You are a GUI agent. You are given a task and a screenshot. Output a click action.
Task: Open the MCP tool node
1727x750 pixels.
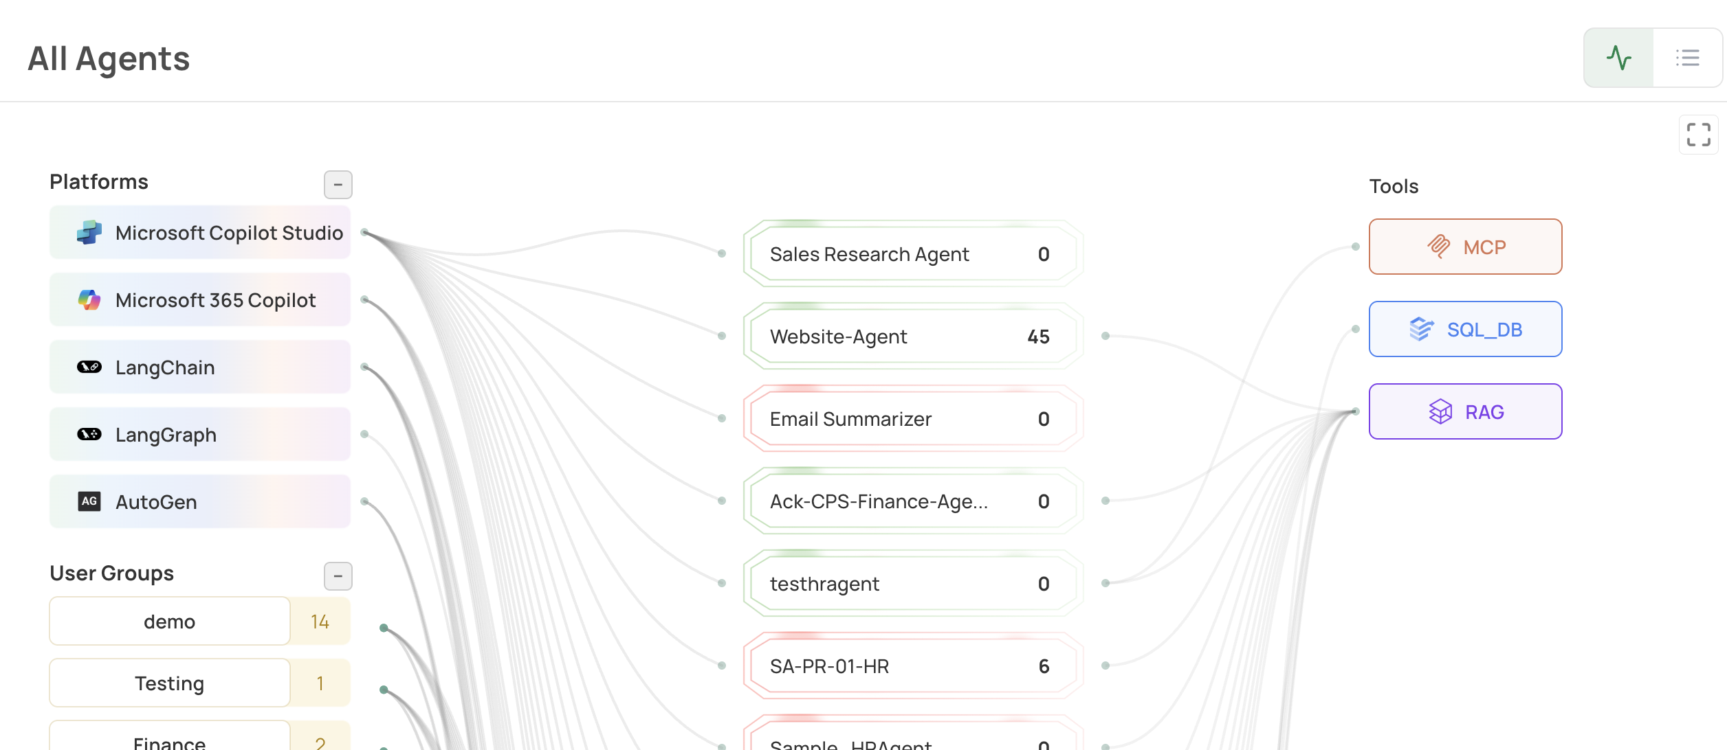1465,247
